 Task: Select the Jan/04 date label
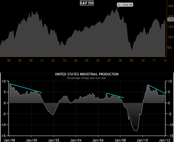[x=76, y=140]
